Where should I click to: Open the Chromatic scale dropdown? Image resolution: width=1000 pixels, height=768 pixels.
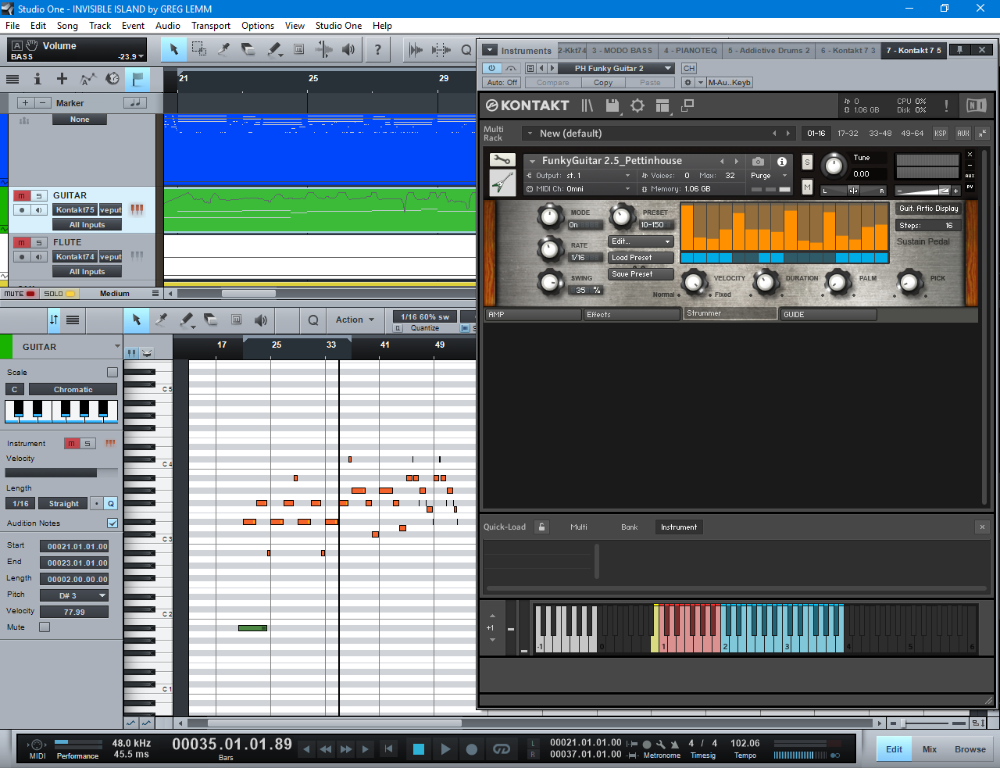pyautogui.click(x=73, y=389)
